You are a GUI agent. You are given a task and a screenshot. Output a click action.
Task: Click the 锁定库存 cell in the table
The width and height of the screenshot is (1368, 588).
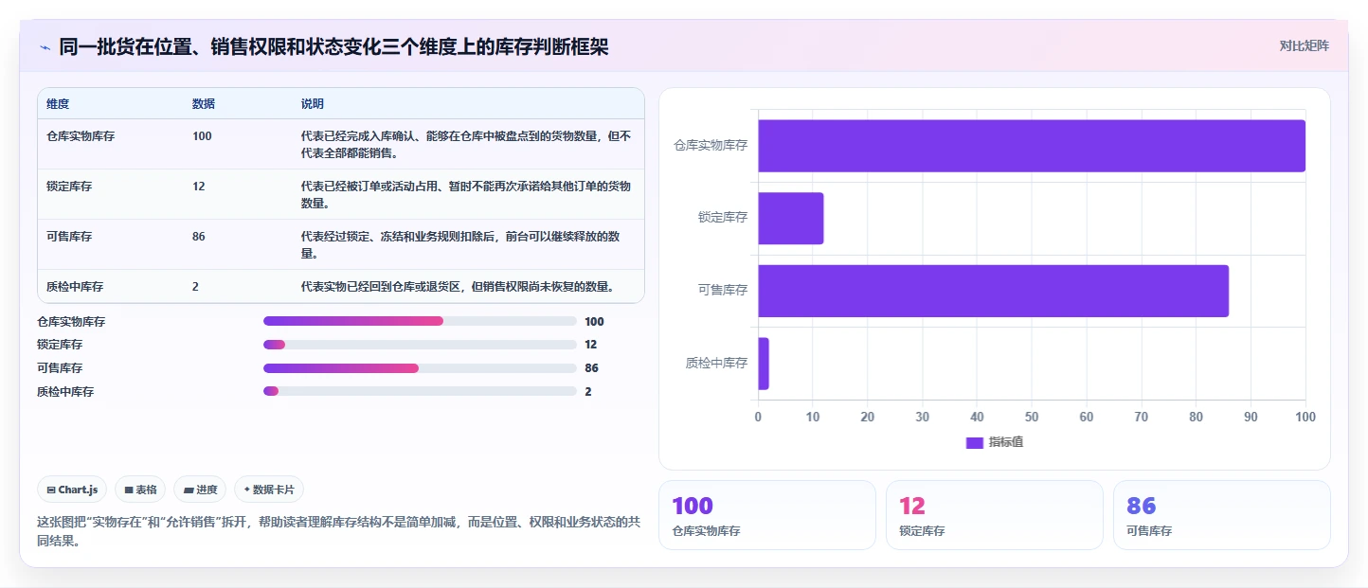pos(69,187)
